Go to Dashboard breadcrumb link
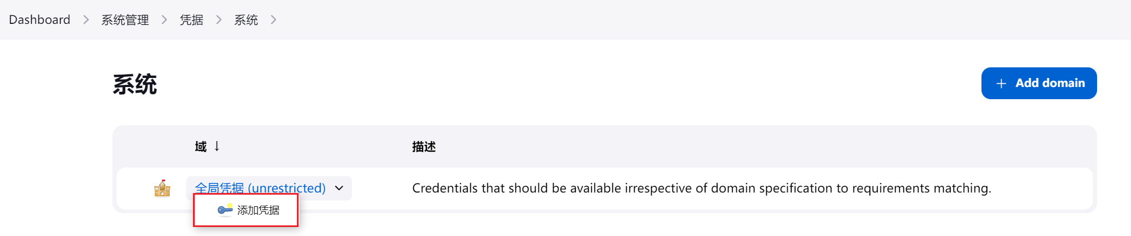Viewport: 1131px width, 236px height. click(x=40, y=20)
